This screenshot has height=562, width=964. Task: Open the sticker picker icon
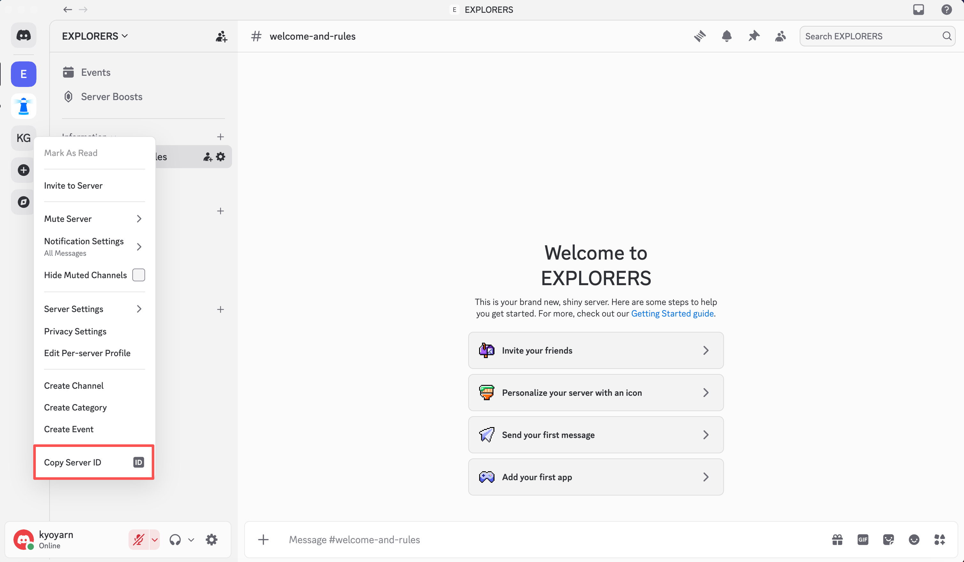pyautogui.click(x=888, y=539)
